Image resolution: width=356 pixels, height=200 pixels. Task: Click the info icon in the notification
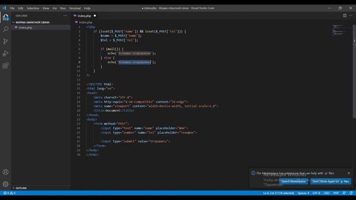[x=253, y=173]
